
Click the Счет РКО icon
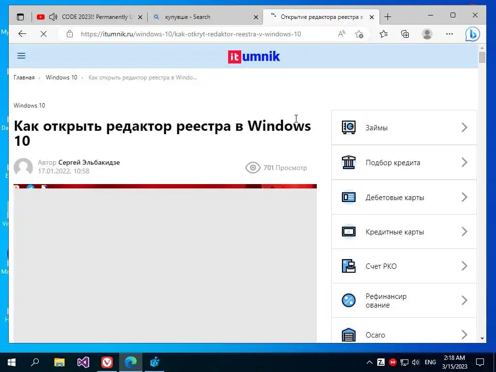tap(349, 266)
